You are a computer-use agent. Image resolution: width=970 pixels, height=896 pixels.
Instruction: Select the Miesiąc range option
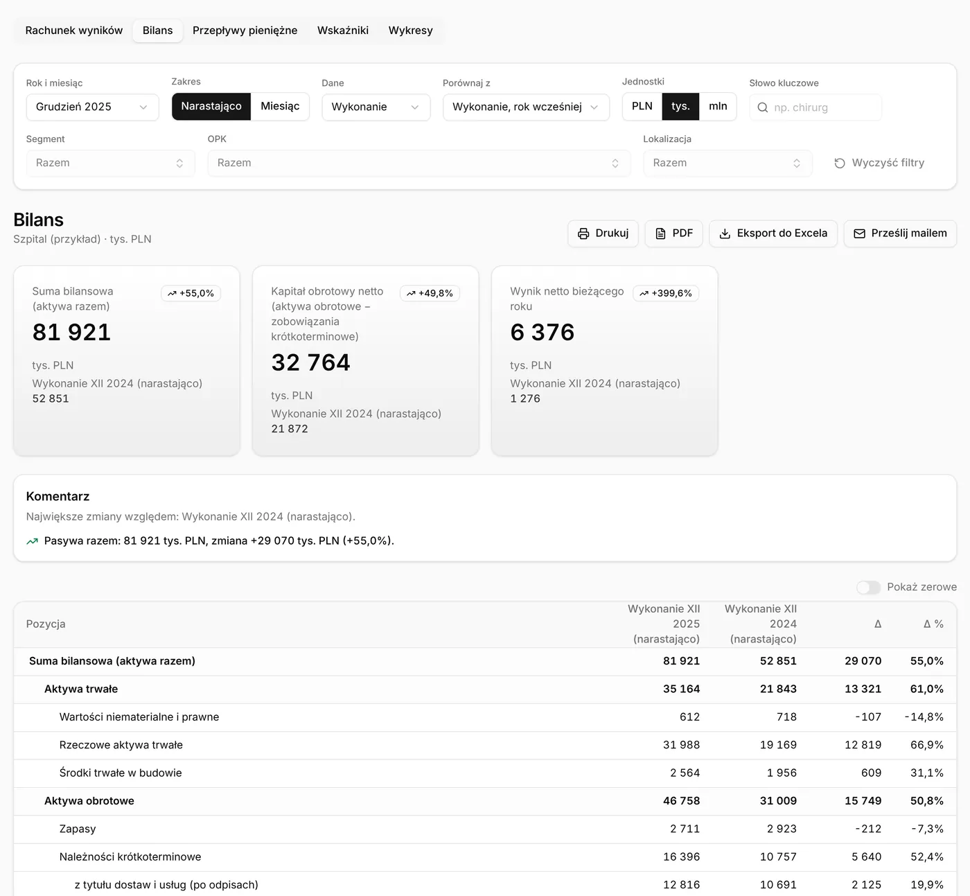tap(280, 106)
